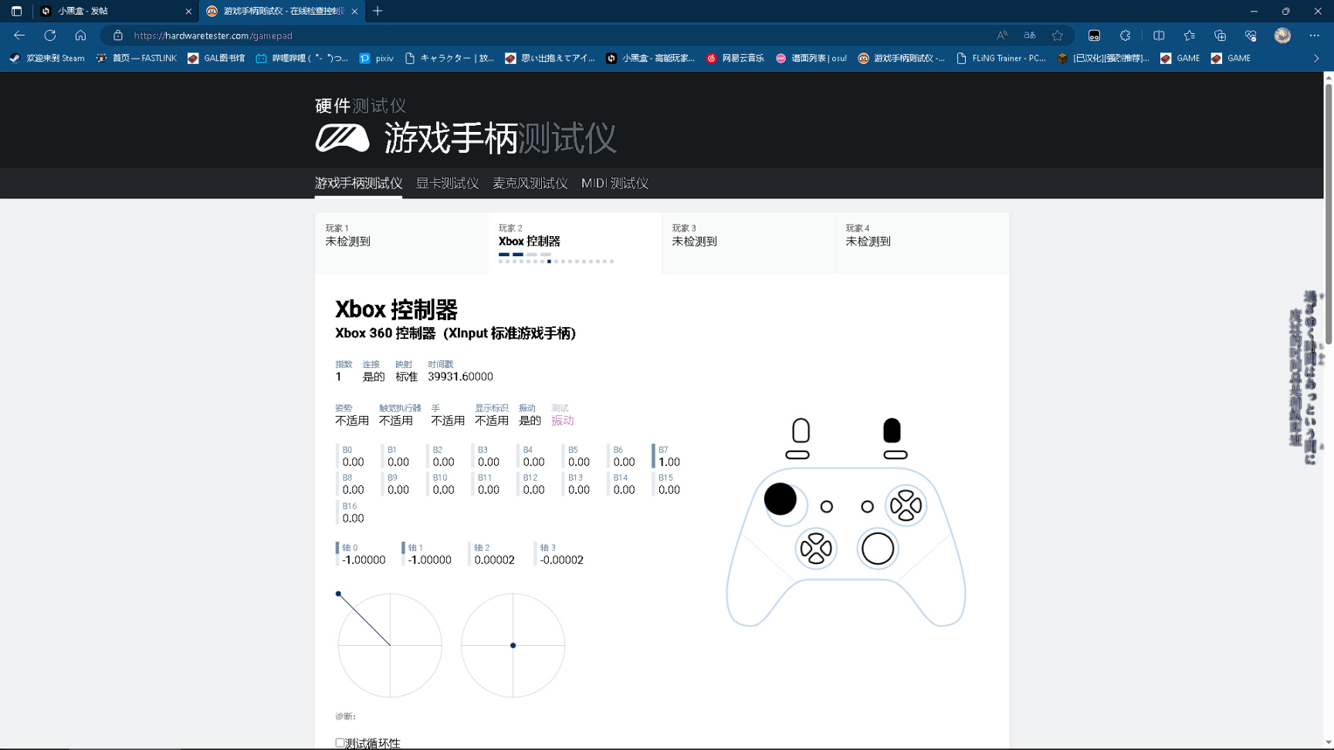
Task: Select the 显卡测试仪 navigation tab
Action: pyautogui.click(x=447, y=184)
